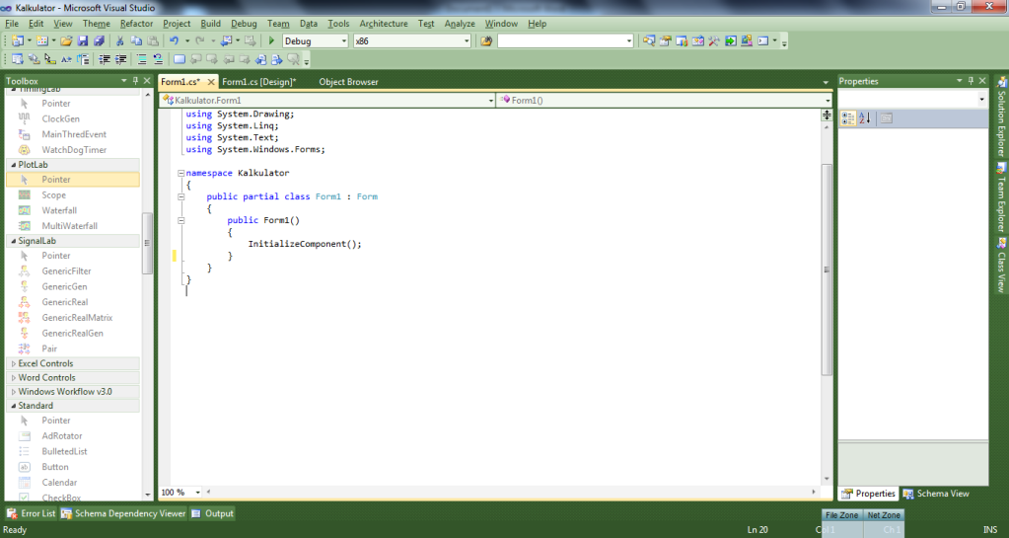Open the Schema Dependency Viewer panel
This screenshot has width=1009, height=538.
pyautogui.click(x=123, y=513)
